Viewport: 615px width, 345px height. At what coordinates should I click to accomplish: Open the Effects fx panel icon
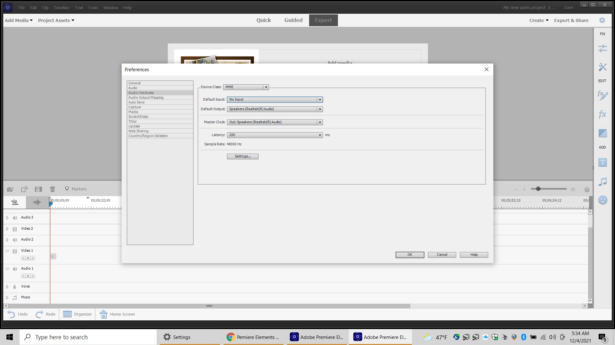coord(603,114)
